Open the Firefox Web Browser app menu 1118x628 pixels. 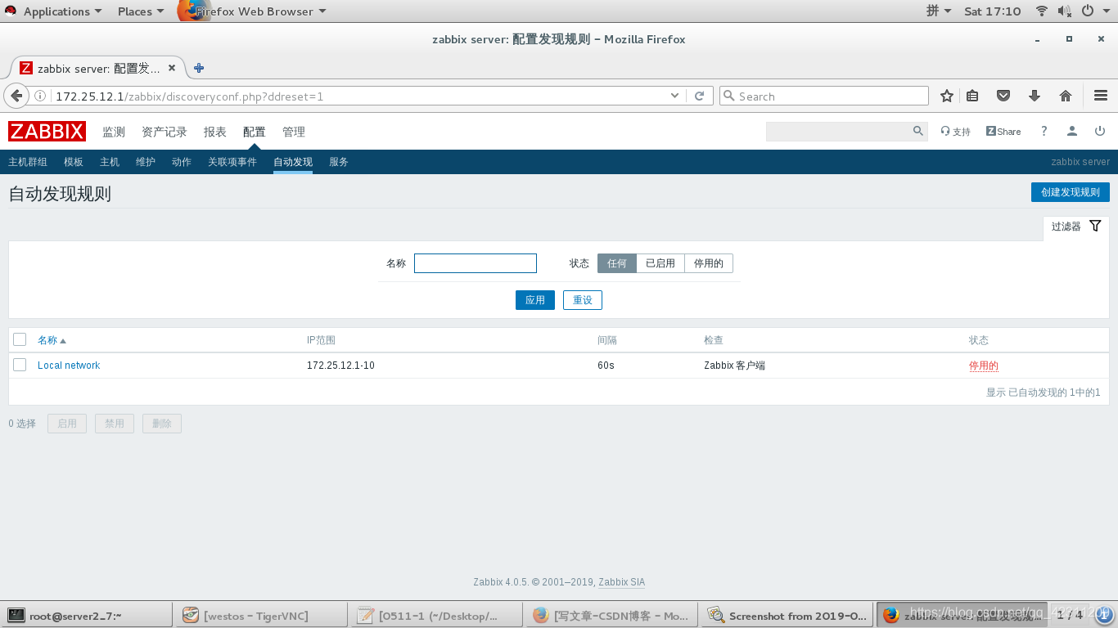tap(252, 11)
